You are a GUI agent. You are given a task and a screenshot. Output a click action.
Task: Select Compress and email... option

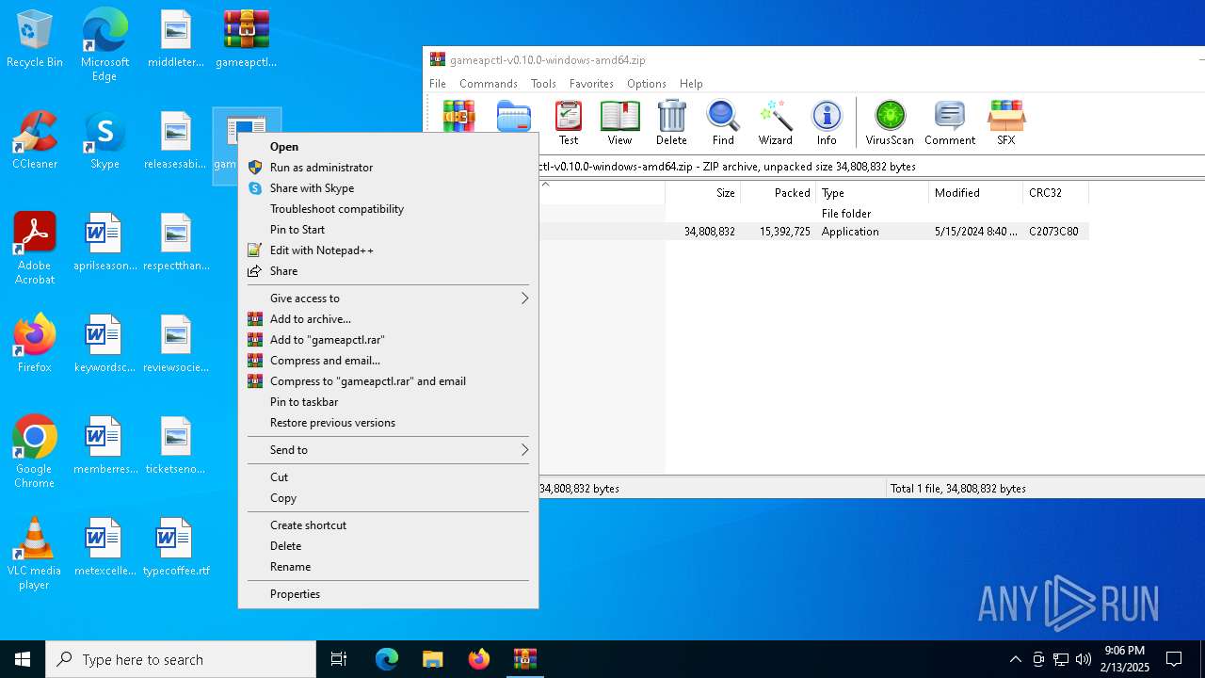389,361
